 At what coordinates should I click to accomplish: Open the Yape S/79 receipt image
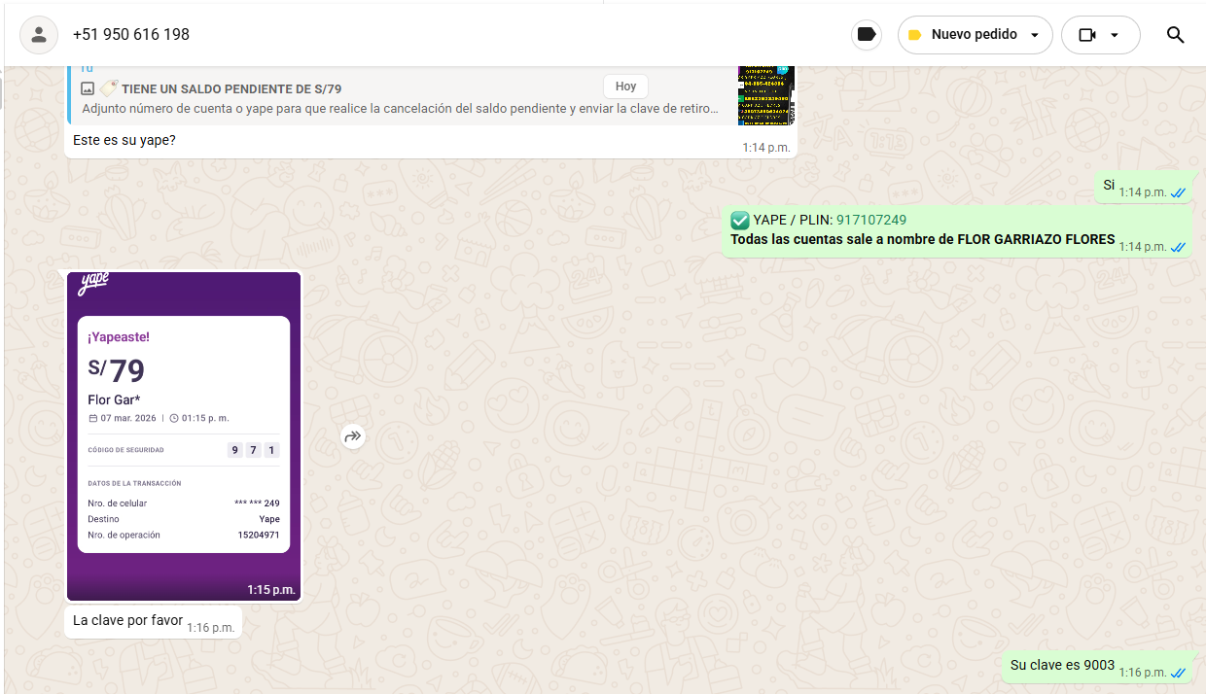184,434
